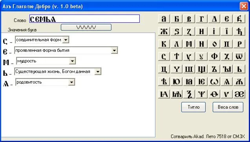Insert the letter Ша (Ш)

[189, 69]
